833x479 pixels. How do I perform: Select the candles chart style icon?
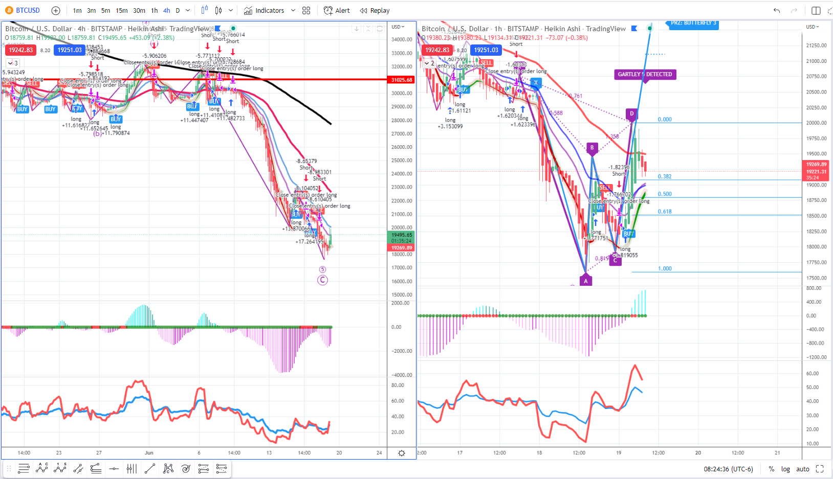(x=218, y=10)
